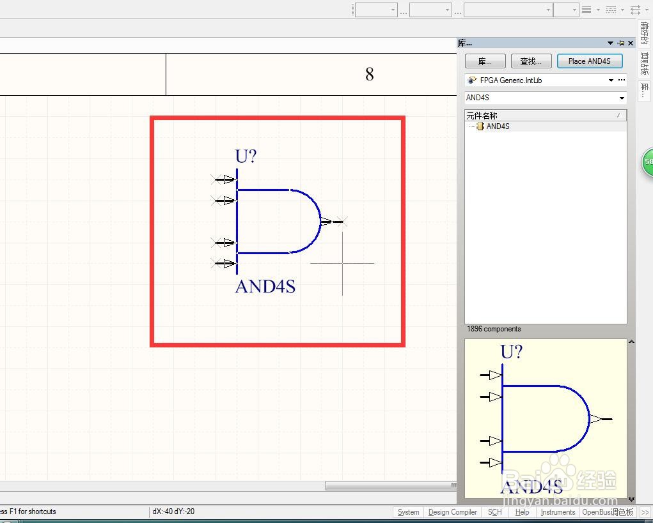Collapse preview pane using the up chevron
Image resolution: width=653 pixels, height=523 pixels.
click(631, 342)
